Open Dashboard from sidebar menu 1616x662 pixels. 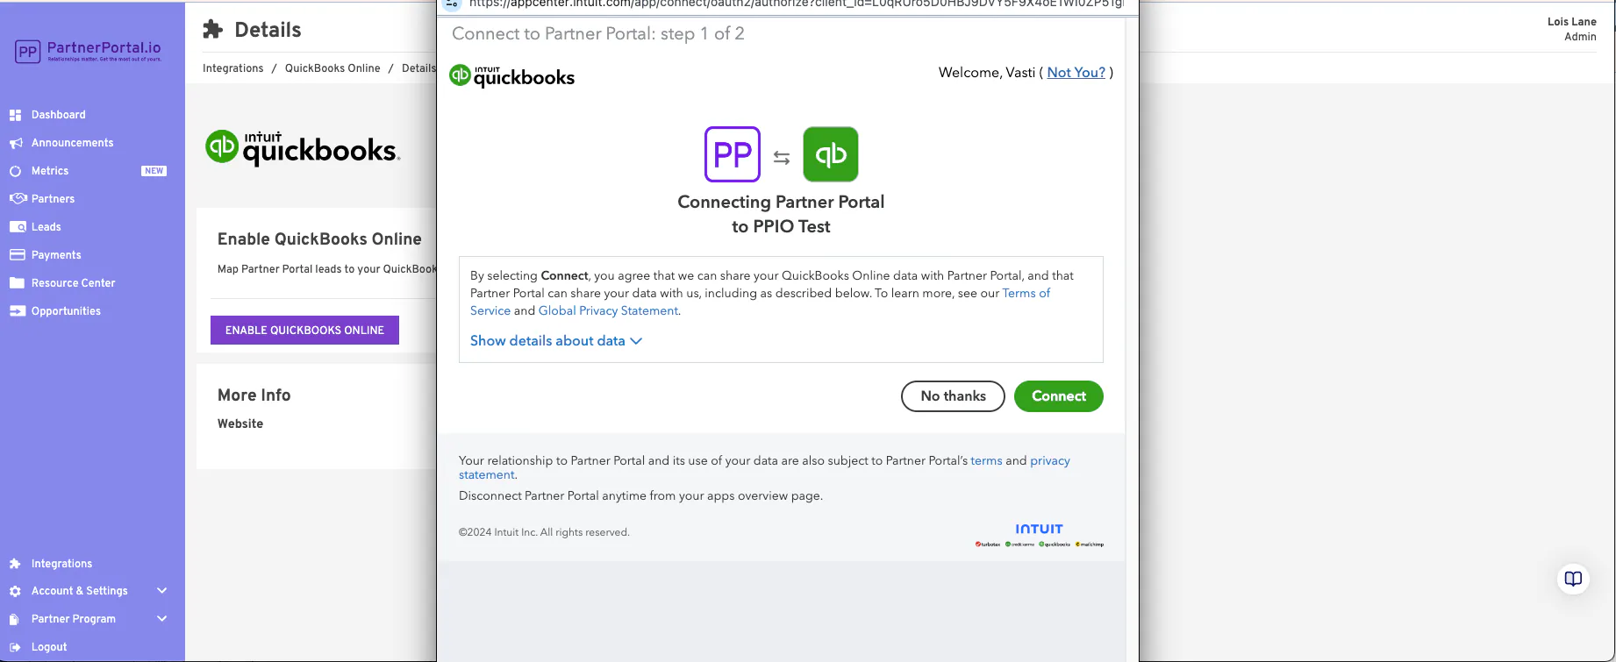[x=59, y=115]
